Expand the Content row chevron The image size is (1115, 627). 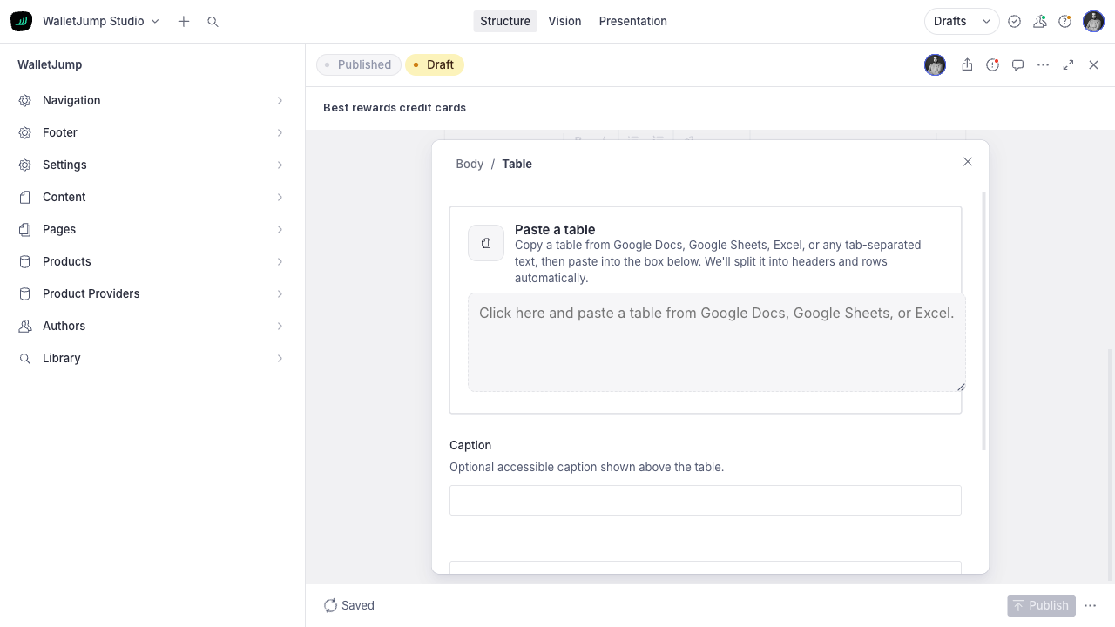point(280,197)
